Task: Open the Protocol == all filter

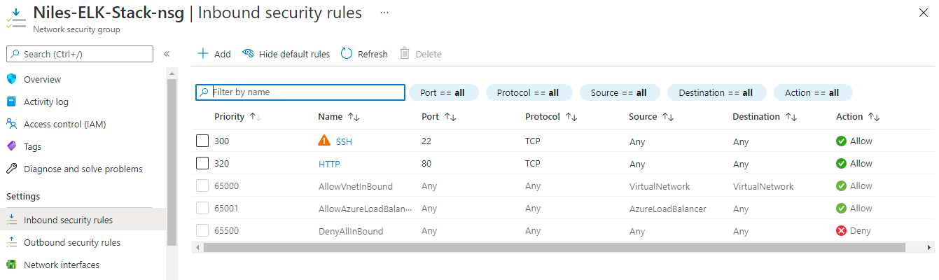Action: 528,92
